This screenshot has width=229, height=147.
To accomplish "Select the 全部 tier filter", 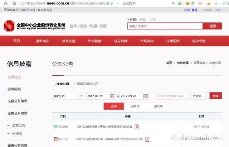I will pyautogui.click(x=114, y=106).
